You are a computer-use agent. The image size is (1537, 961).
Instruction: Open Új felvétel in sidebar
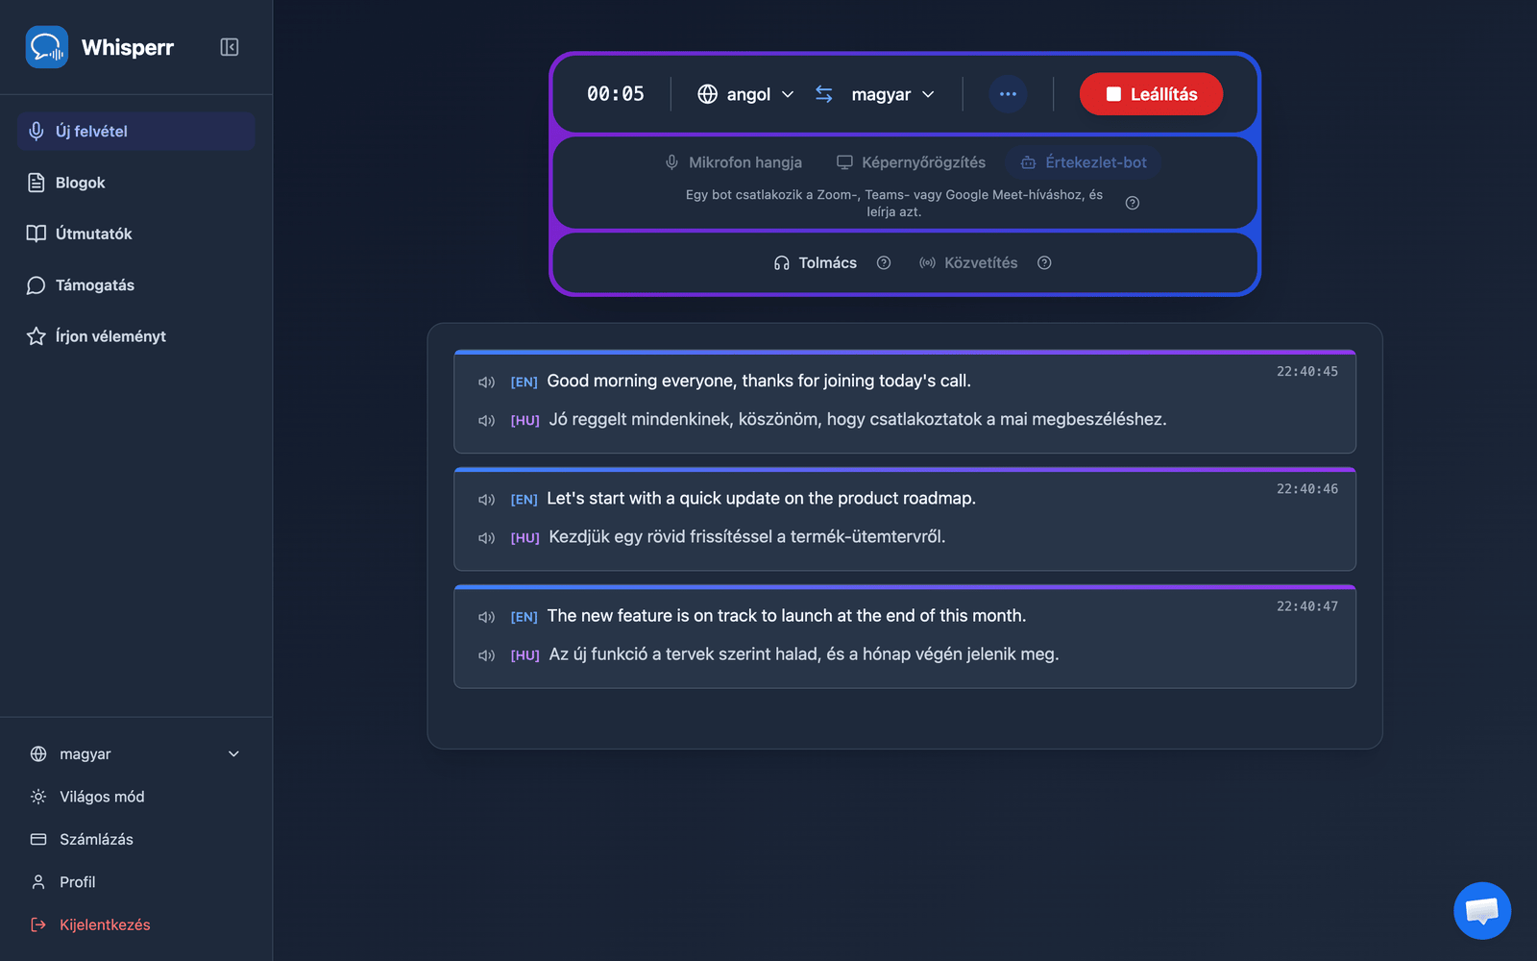(x=135, y=131)
